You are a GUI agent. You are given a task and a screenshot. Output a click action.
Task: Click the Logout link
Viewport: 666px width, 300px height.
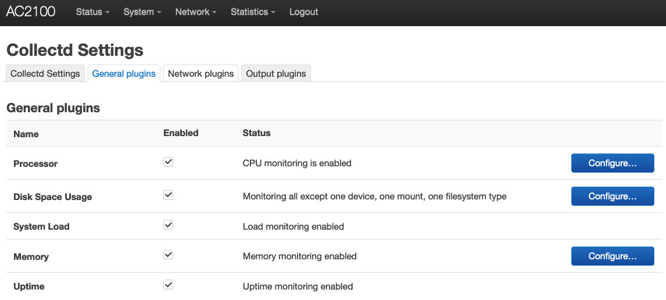(304, 12)
